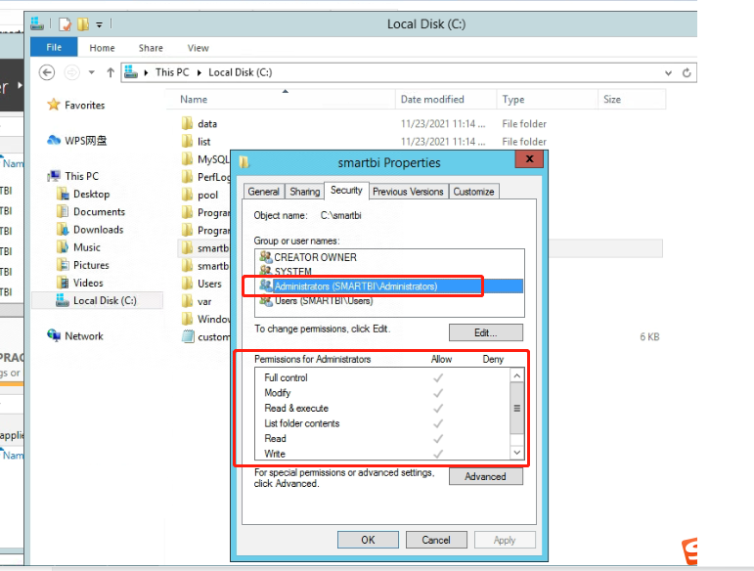Close the smartbi Properties dialog
This screenshot has width=754, height=571.
(529, 158)
